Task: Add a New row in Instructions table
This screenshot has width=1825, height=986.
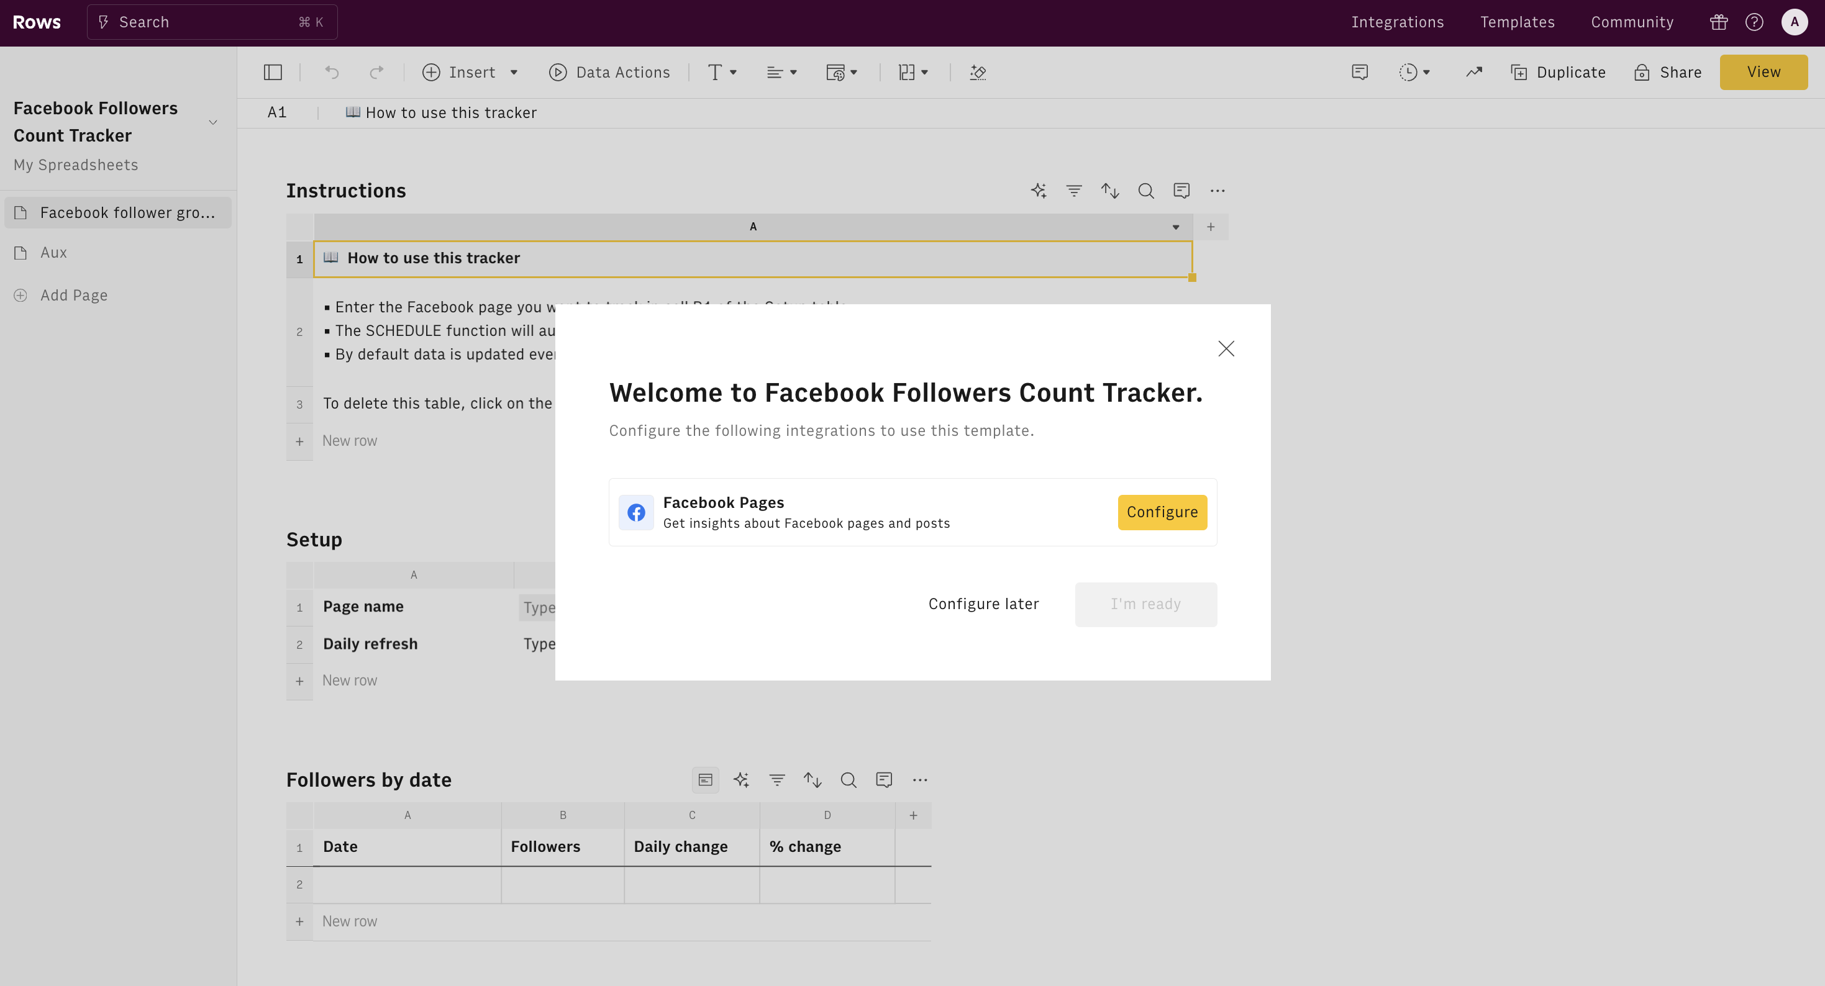Action: (x=350, y=441)
